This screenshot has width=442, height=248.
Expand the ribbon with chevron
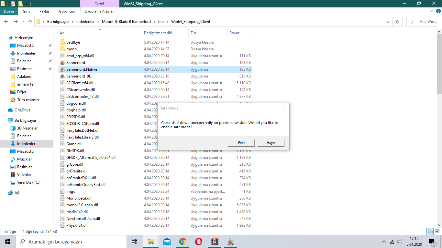pos(431,11)
